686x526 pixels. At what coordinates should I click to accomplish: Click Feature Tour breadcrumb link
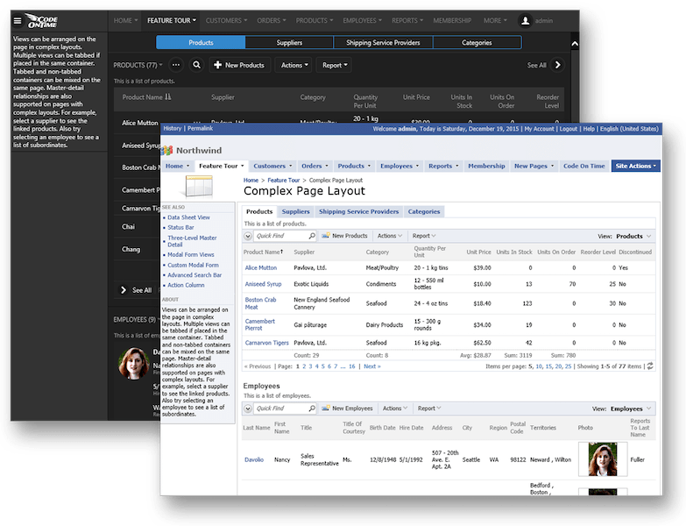284,181
